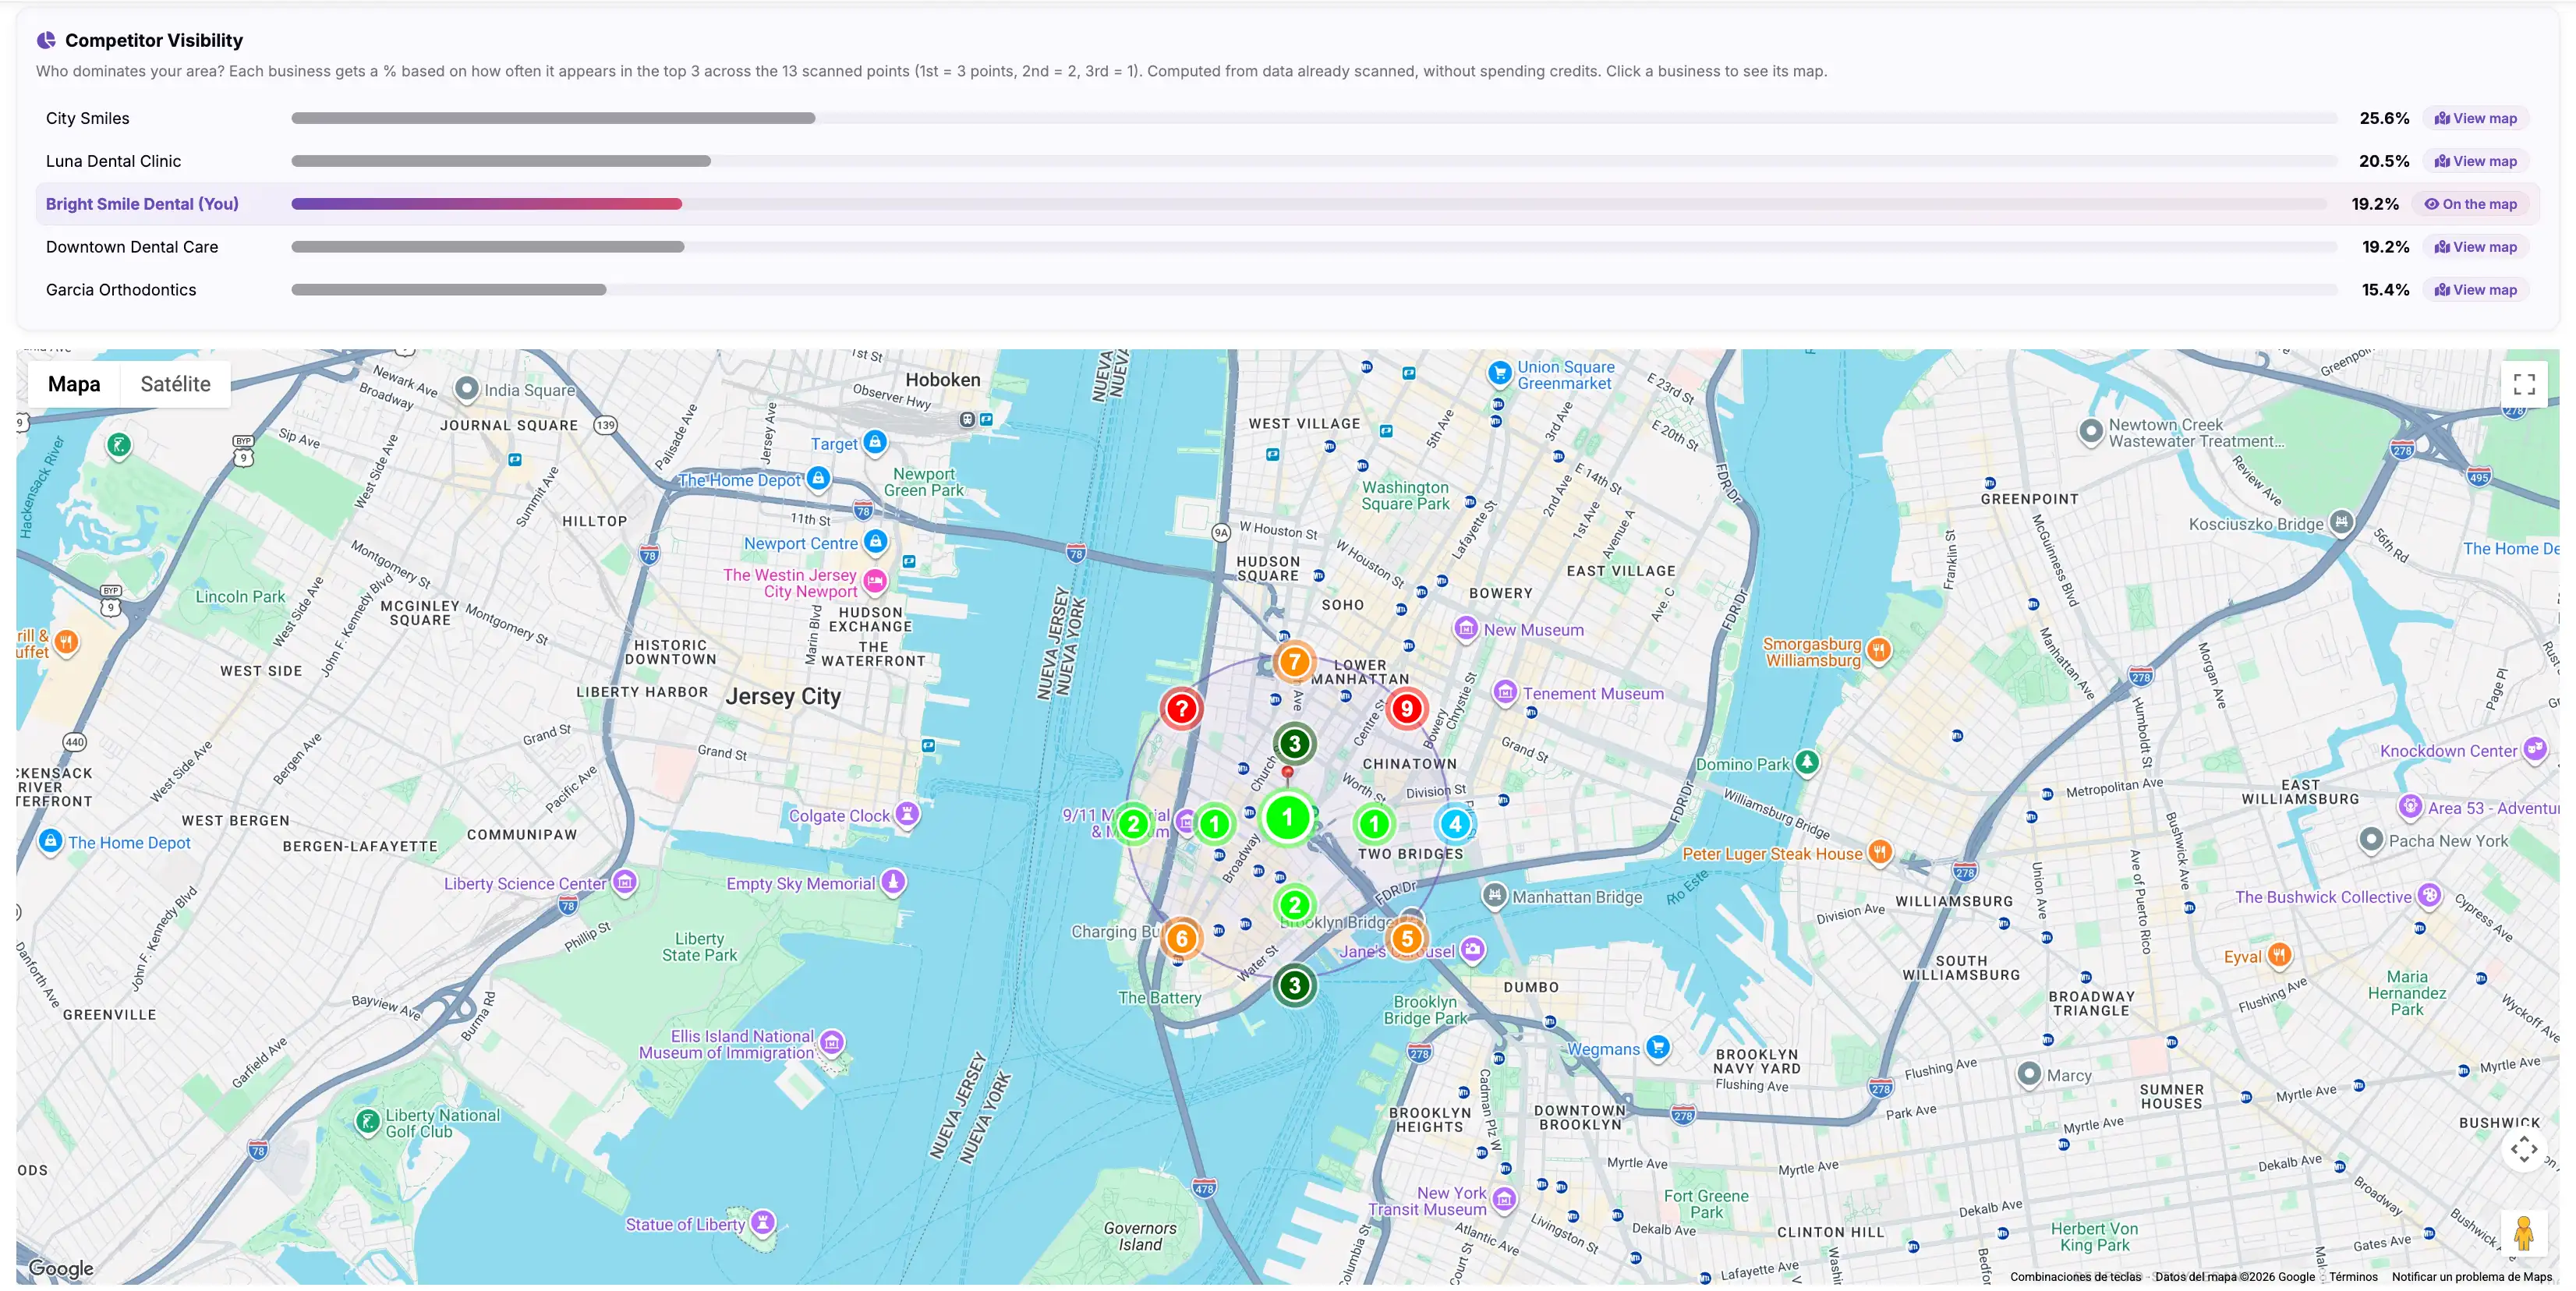Click the Target store icon

tap(875, 442)
